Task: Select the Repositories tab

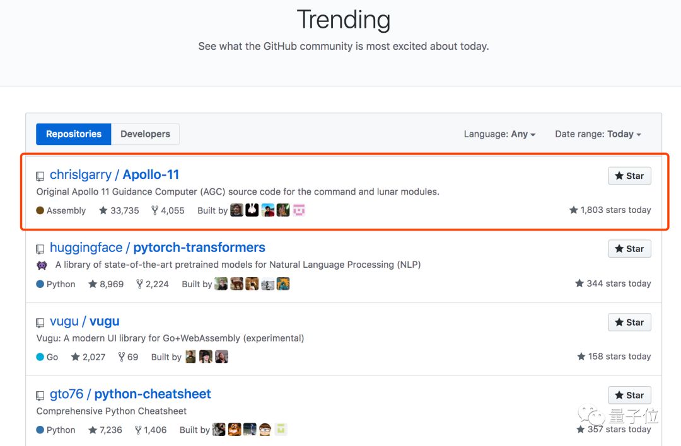Action: (74, 134)
